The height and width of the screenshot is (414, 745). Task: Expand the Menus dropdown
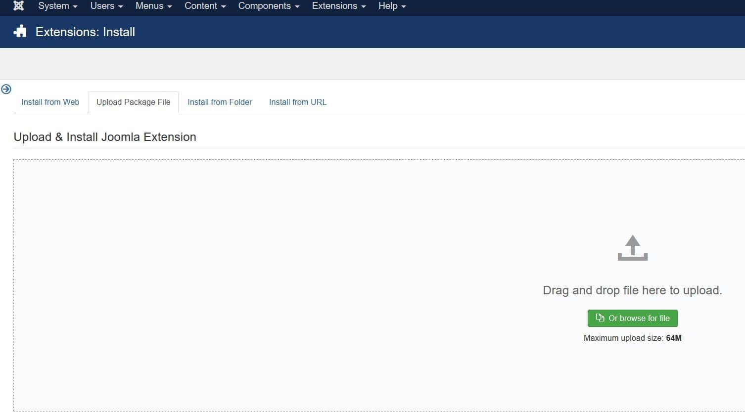tap(153, 6)
